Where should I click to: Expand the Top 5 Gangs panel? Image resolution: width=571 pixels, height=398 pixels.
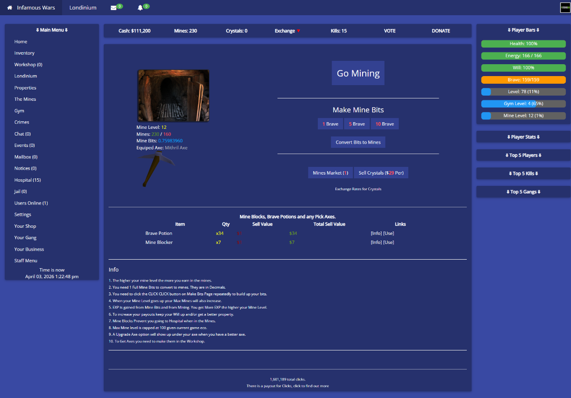click(x=523, y=192)
